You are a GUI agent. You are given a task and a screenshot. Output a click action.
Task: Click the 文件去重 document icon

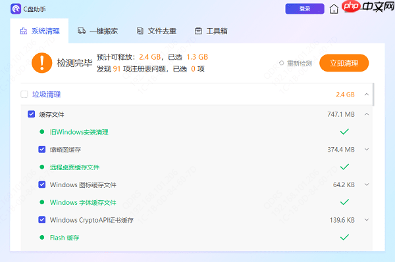pyautogui.click(x=140, y=31)
